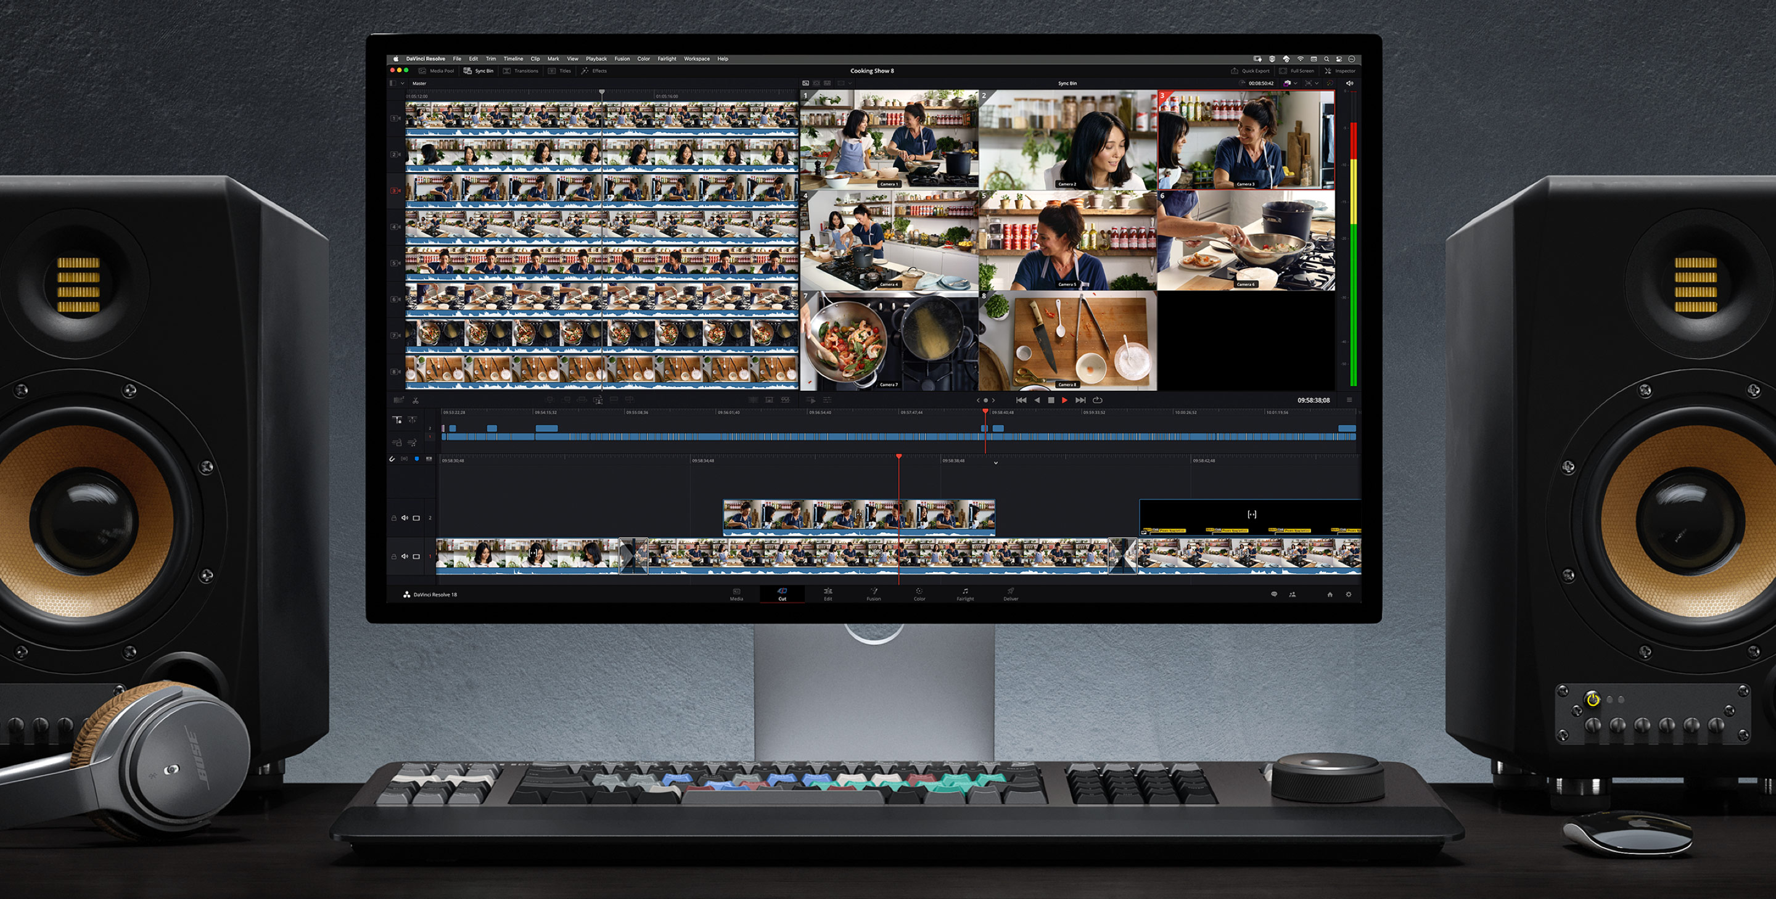Switch to the Fairlight page

point(965,594)
